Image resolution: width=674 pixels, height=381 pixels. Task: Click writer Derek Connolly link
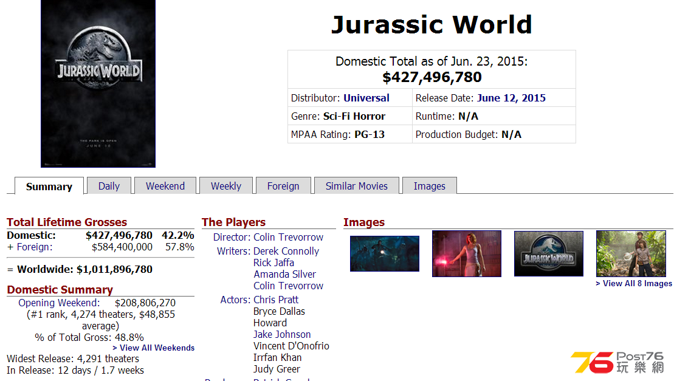[x=286, y=252]
